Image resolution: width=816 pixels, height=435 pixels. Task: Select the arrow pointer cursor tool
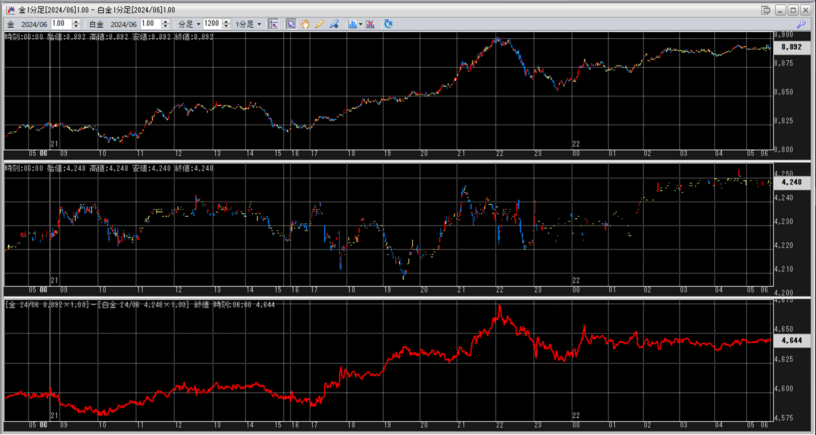pyautogui.click(x=291, y=24)
